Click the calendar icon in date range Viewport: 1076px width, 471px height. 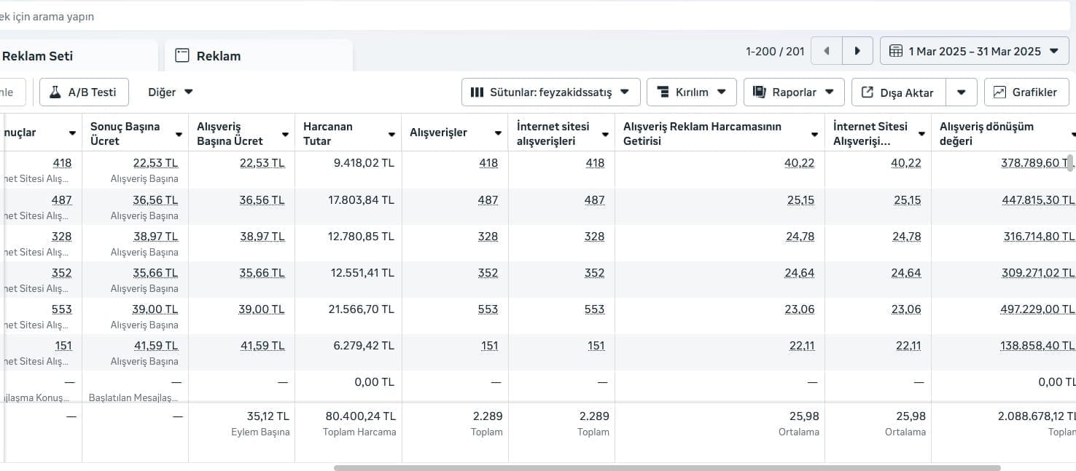click(x=896, y=51)
